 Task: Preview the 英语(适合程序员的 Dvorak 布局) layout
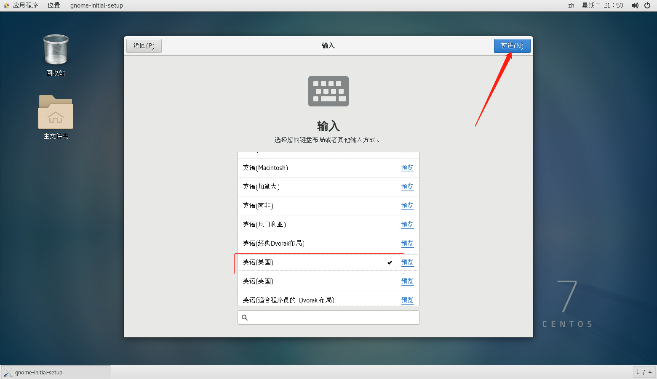[x=407, y=300]
